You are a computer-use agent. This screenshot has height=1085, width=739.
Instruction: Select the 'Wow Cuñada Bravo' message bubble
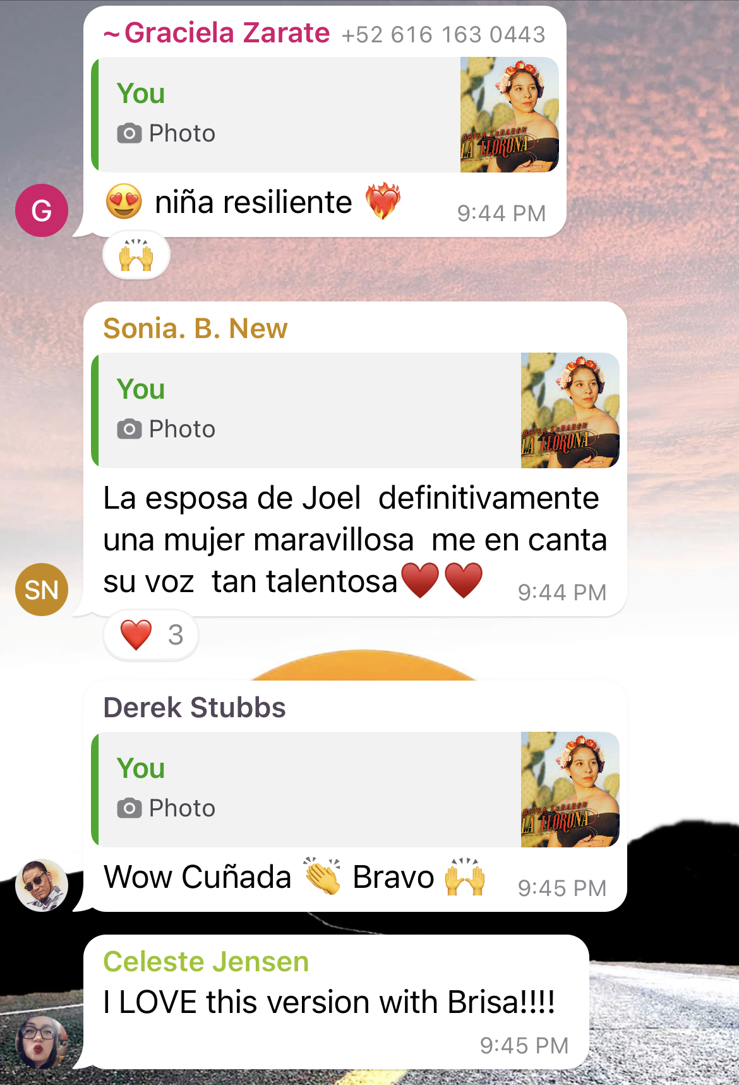pyautogui.click(x=355, y=796)
